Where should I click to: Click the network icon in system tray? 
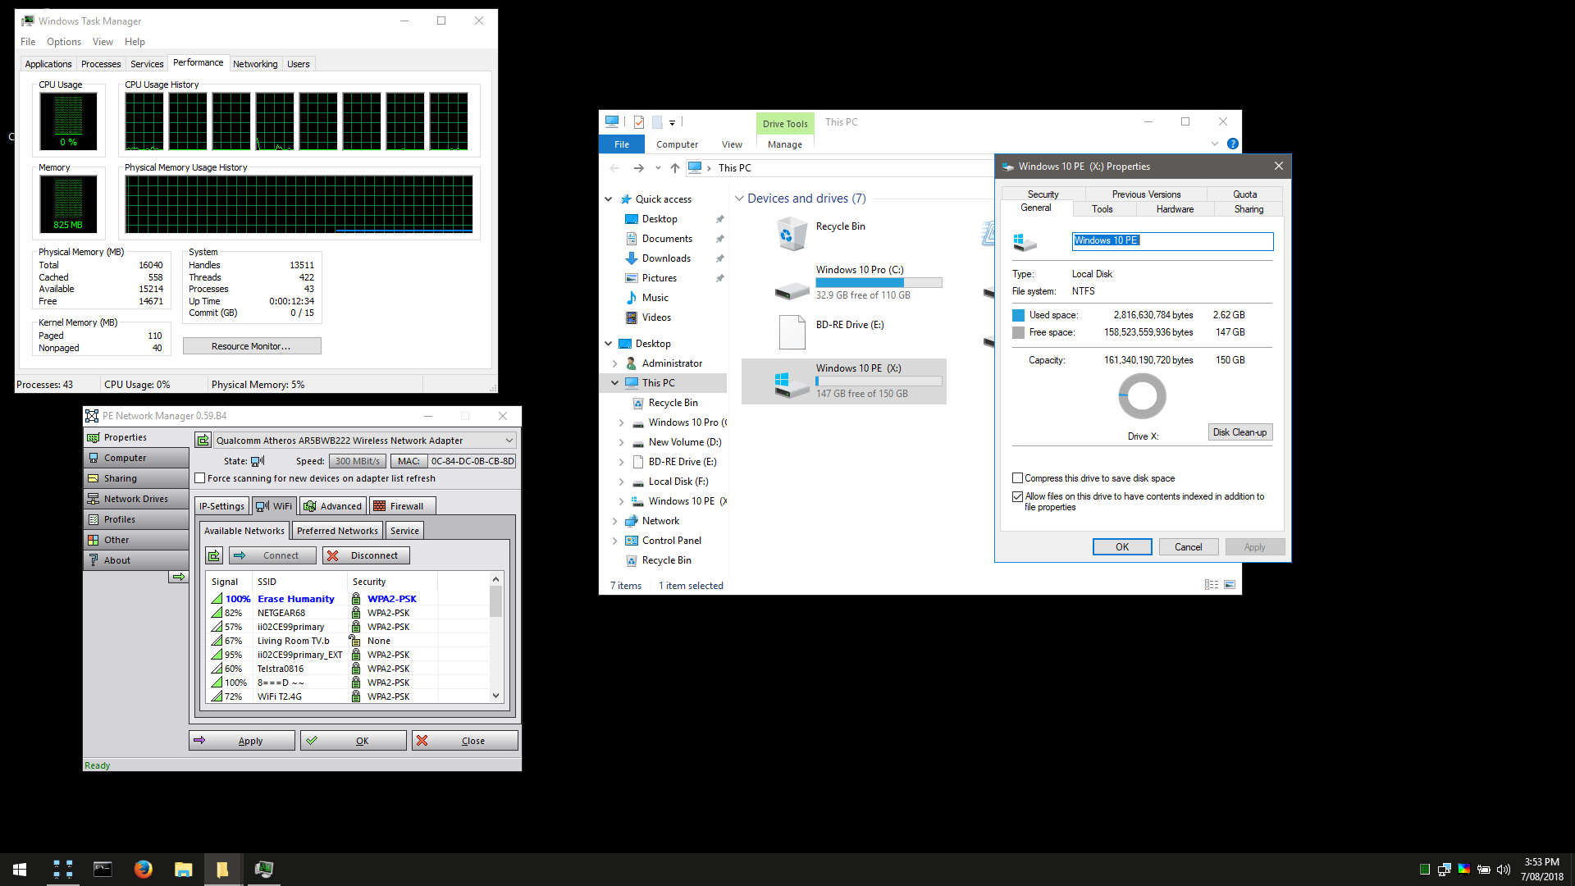tap(1445, 870)
